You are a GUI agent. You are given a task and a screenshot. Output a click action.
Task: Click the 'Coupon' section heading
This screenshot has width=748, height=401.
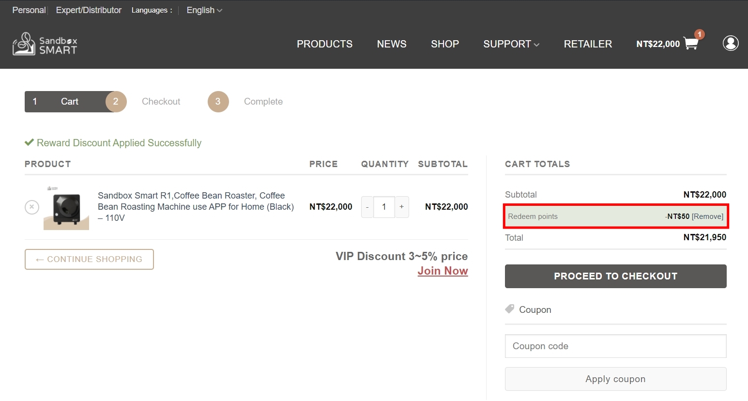pyautogui.click(x=535, y=310)
